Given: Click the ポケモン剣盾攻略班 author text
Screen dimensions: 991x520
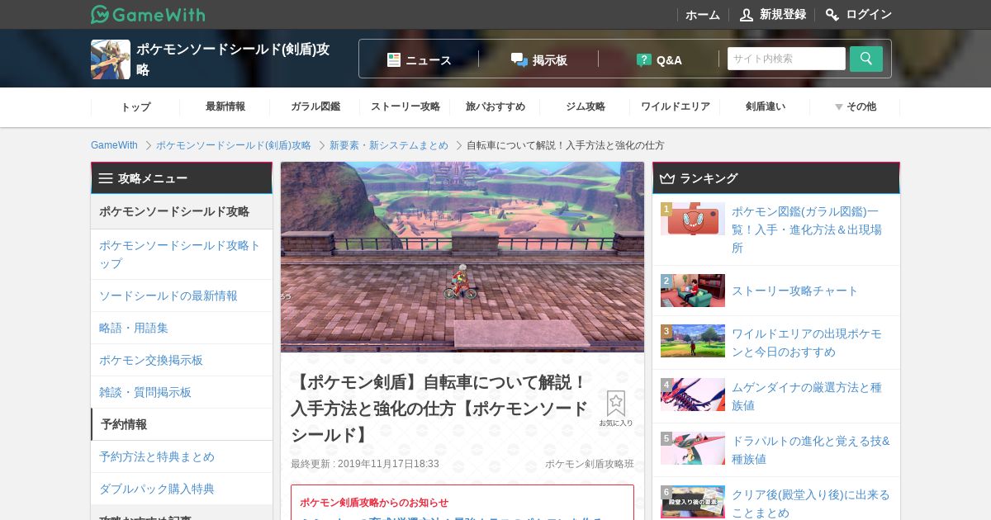Looking at the screenshot, I should (x=590, y=464).
